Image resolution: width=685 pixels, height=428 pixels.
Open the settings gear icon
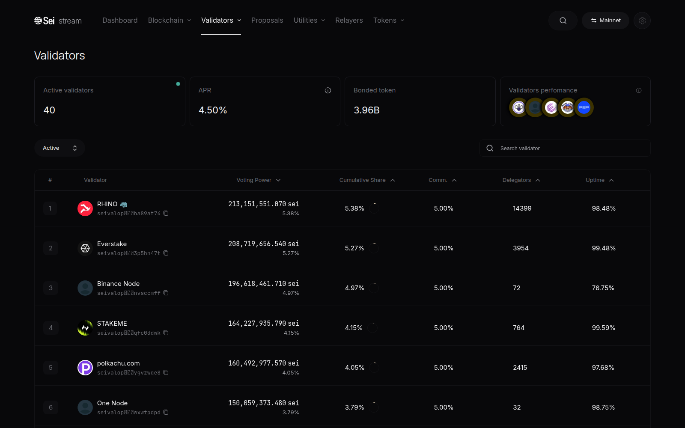tap(642, 21)
